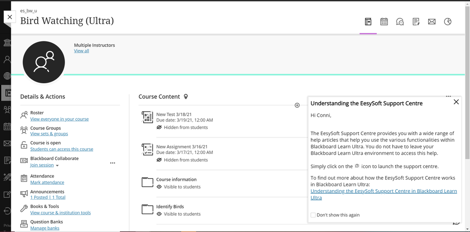Image resolution: width=470 pixels, height=232 pixels.
Task: Click the Identify Birds folder icon
Action: tap(147, 209)
